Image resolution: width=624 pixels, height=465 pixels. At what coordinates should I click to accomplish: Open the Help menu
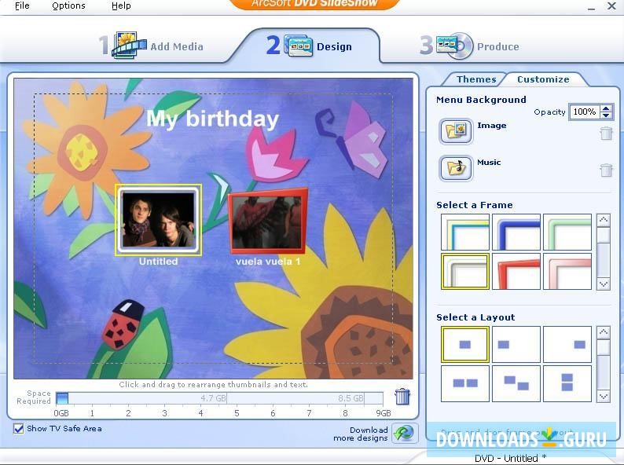tap(121, 5)
